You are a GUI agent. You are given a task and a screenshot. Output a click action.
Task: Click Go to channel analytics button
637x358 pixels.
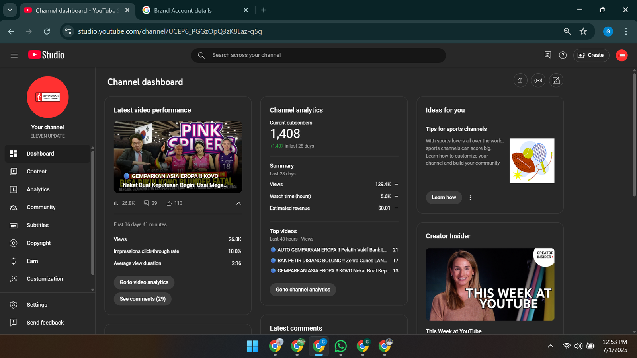[x=303, y=290]
